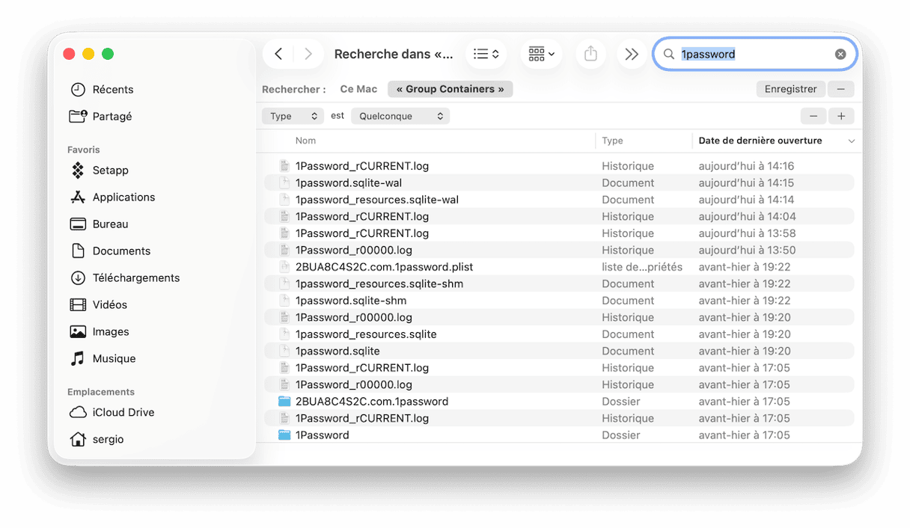Open Setapp in the sidebar
This screenshot has width=910, height=528.
click(x=110, y=171)
